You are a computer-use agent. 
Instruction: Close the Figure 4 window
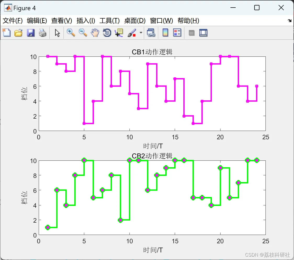(x=281, y=8)
